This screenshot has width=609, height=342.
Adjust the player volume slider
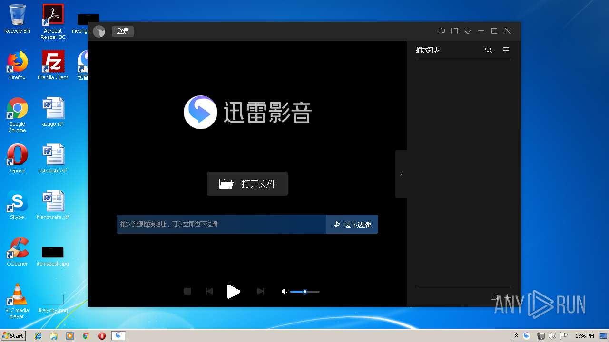tap(305, 291)
